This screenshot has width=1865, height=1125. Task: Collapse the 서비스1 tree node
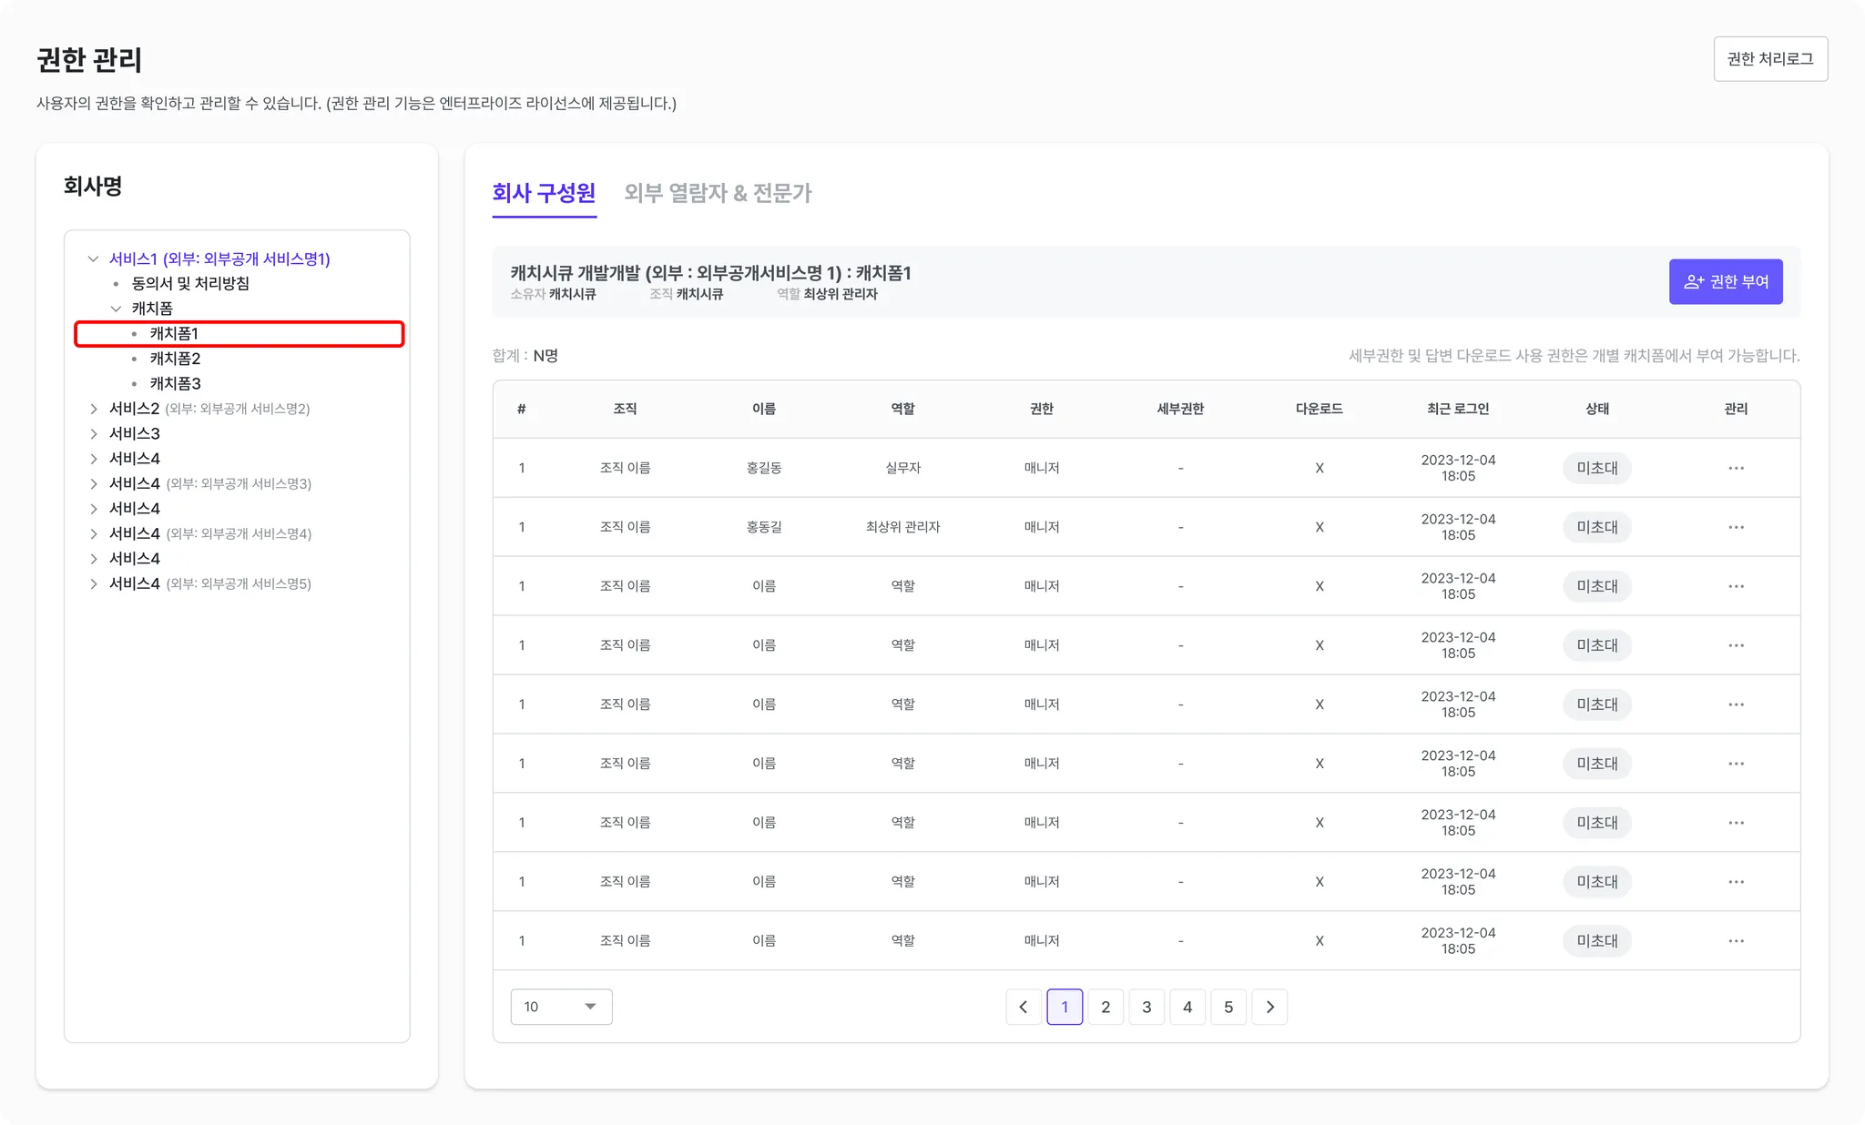93,258
